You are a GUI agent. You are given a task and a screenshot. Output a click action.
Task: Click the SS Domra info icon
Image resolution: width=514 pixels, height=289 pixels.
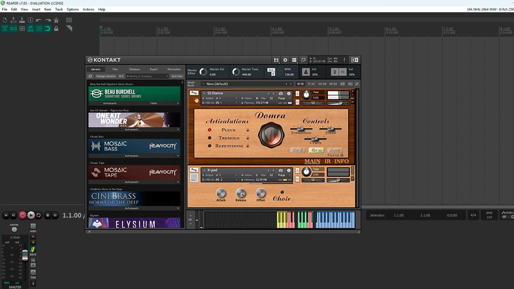coord(289,93)
